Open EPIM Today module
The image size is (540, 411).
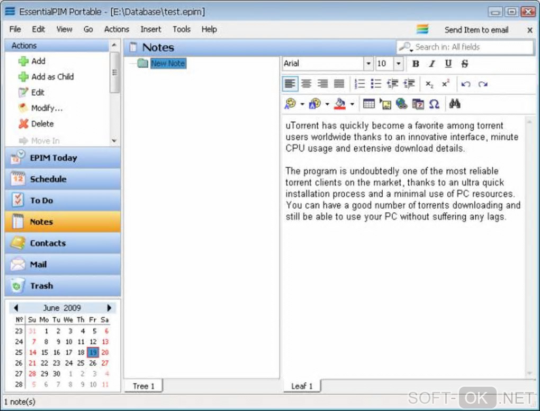coord(63,158)
